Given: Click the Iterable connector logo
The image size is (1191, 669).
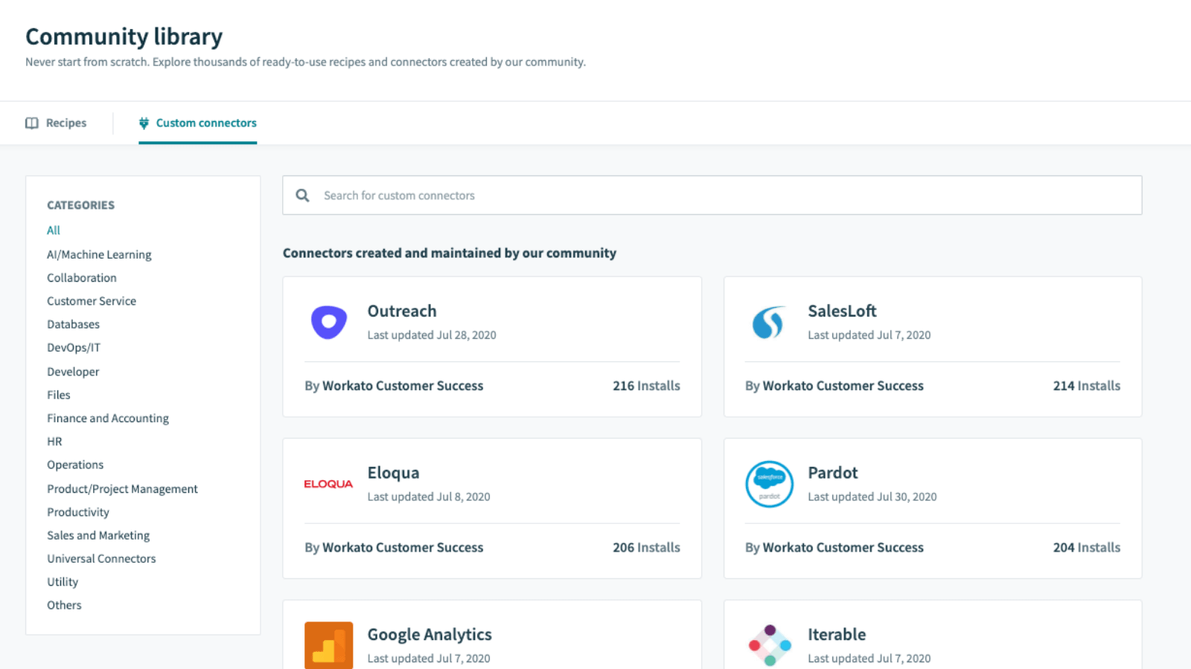Looking at the screenshot, I should 769,645.
